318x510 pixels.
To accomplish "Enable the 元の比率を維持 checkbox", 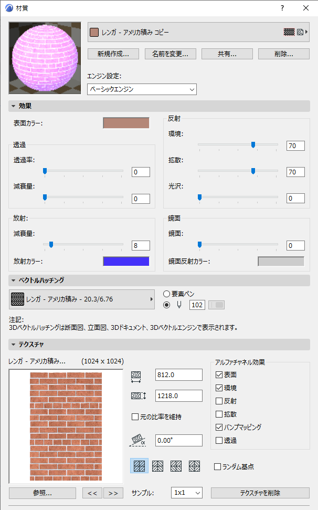I will coord(135,417).
